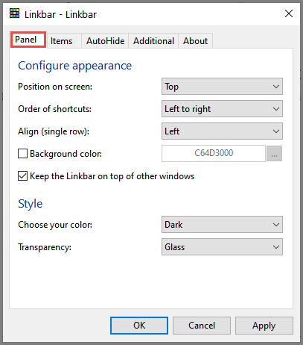Expand the Align (single row) dropdown
This screenshot has height=345, width=303.
coord(222,131)
